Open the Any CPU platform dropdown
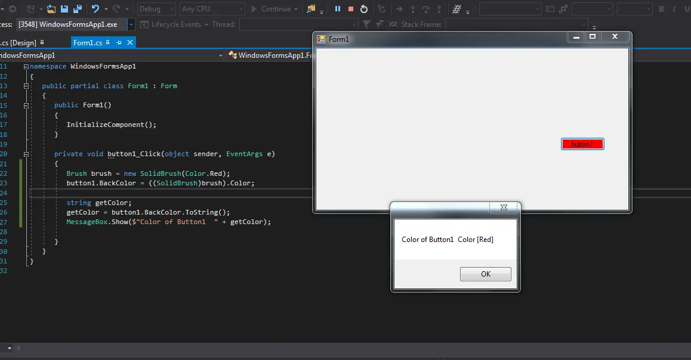Image resolution: width=691 pixels, height=360 pixels. click(212, 9)
